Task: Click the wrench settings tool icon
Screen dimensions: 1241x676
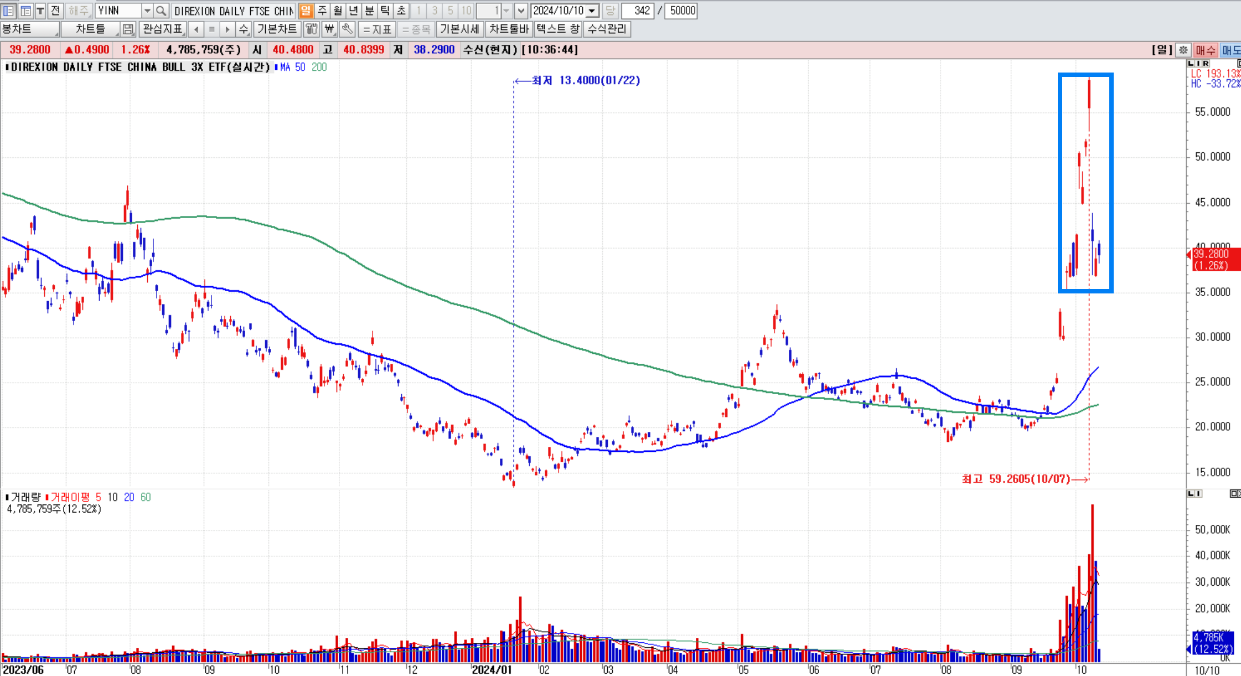Action: click(x=347, y=29)
